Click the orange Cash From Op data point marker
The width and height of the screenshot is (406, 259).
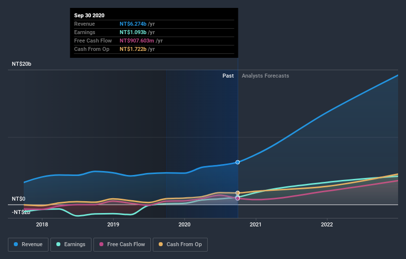[238, 193]
